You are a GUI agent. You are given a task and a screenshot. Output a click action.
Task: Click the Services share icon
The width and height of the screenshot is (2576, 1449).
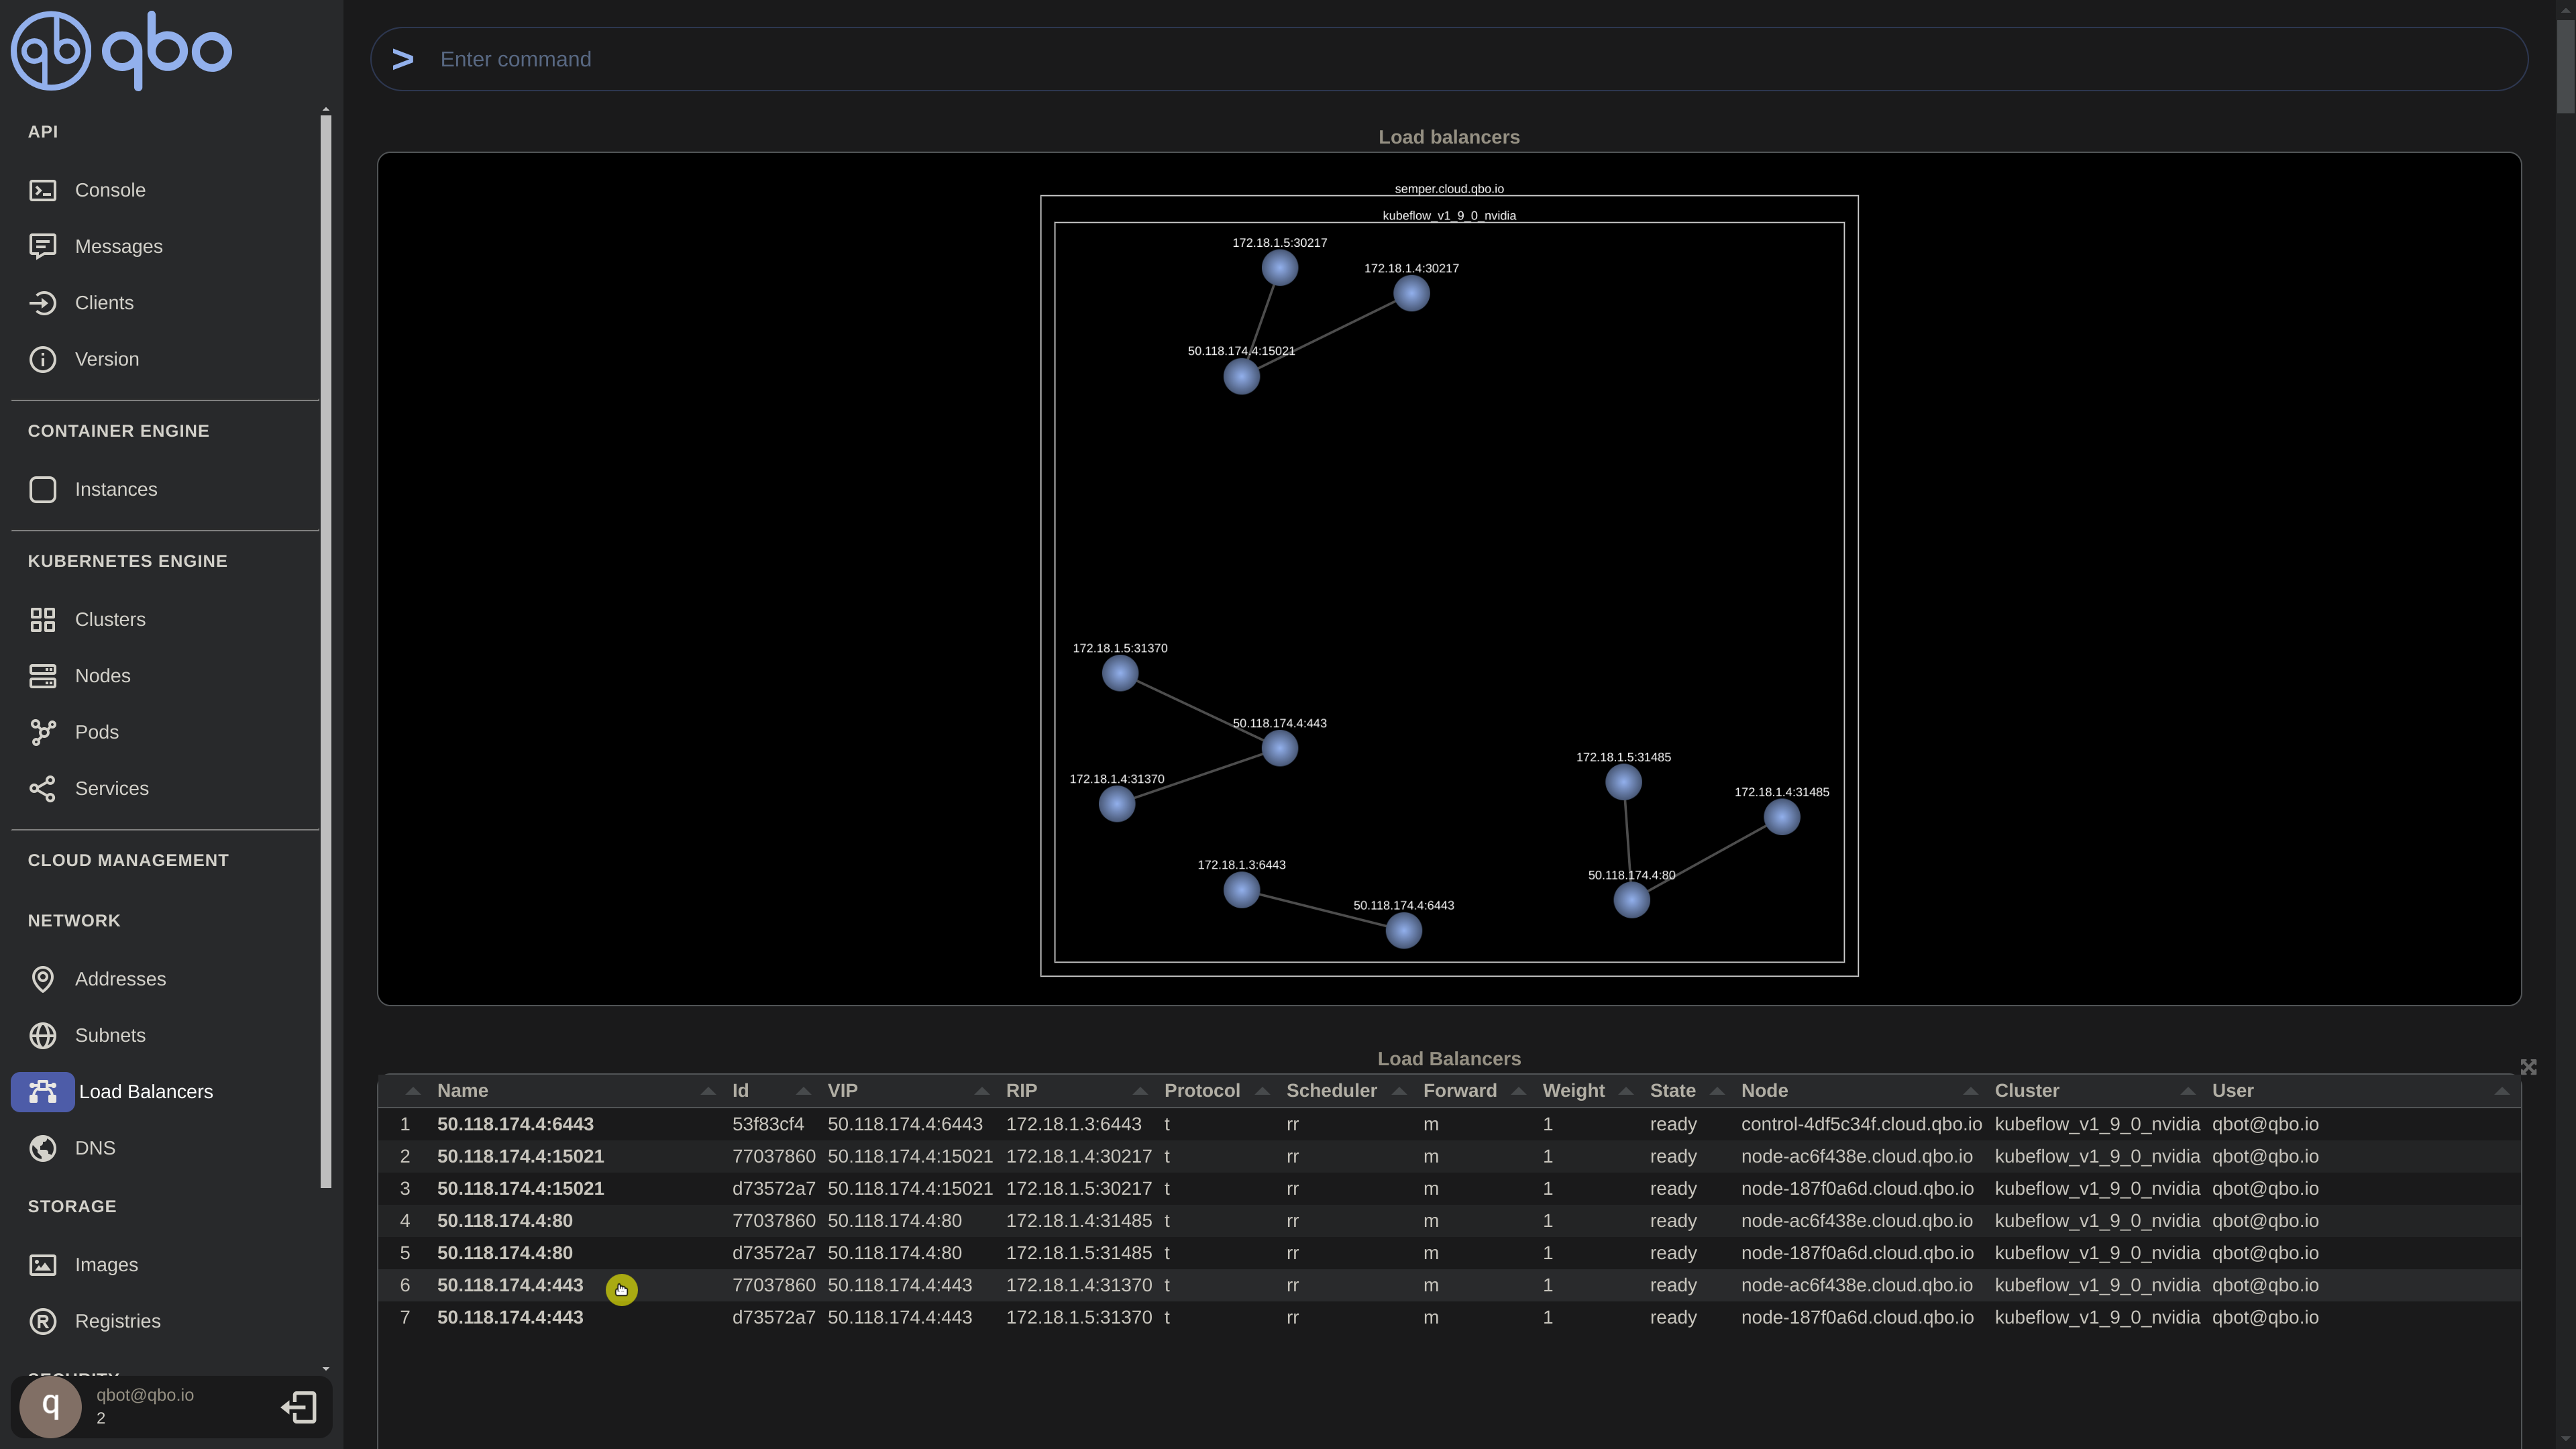(42, 789)
